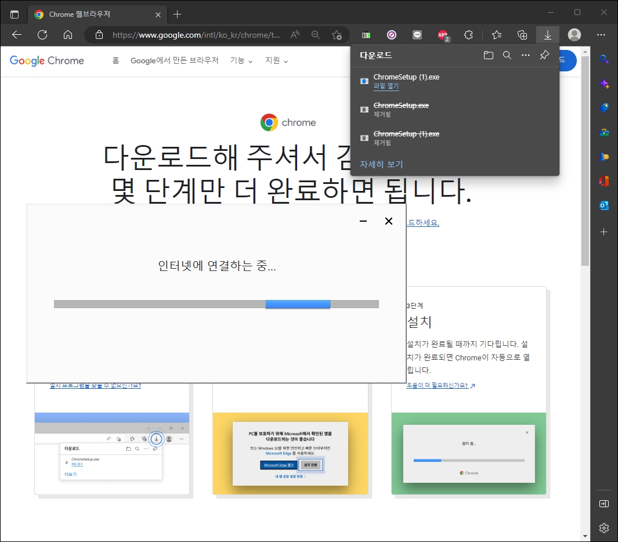Select the removed ChromeSetup.exe entry

pyautogui.click(x=454, y=110)
